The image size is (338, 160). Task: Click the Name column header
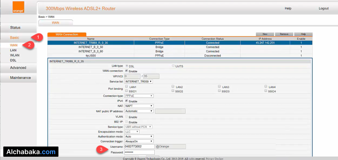tap(91, 39)
